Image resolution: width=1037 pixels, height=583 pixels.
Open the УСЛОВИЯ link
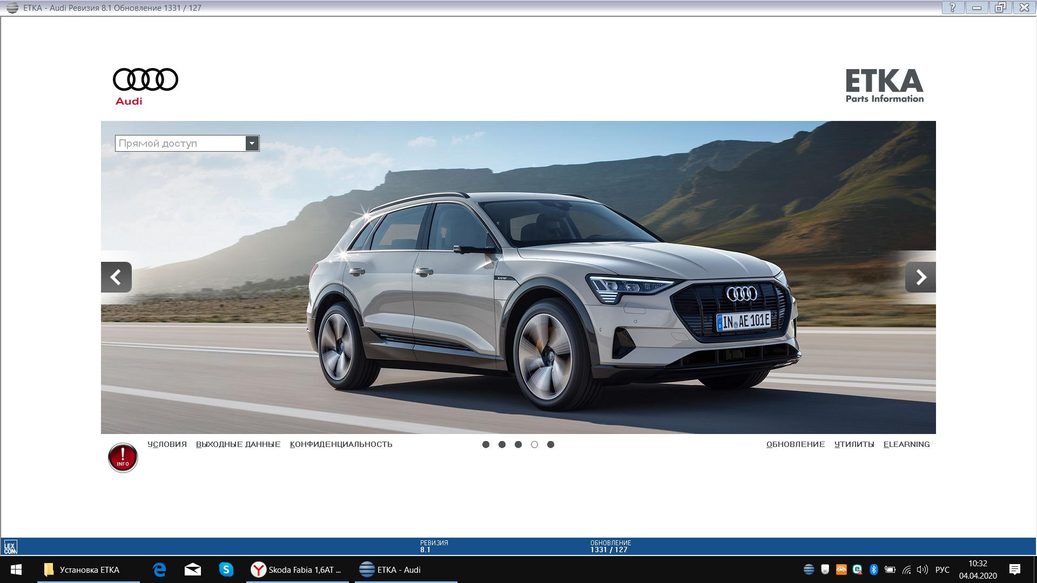167,444
